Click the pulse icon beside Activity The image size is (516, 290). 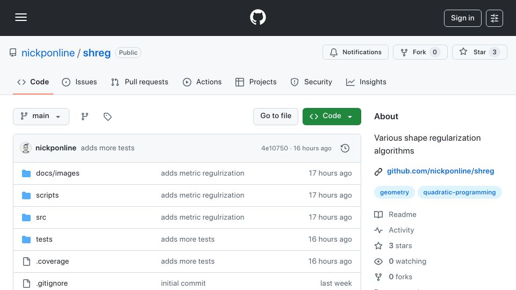[378, 230]
